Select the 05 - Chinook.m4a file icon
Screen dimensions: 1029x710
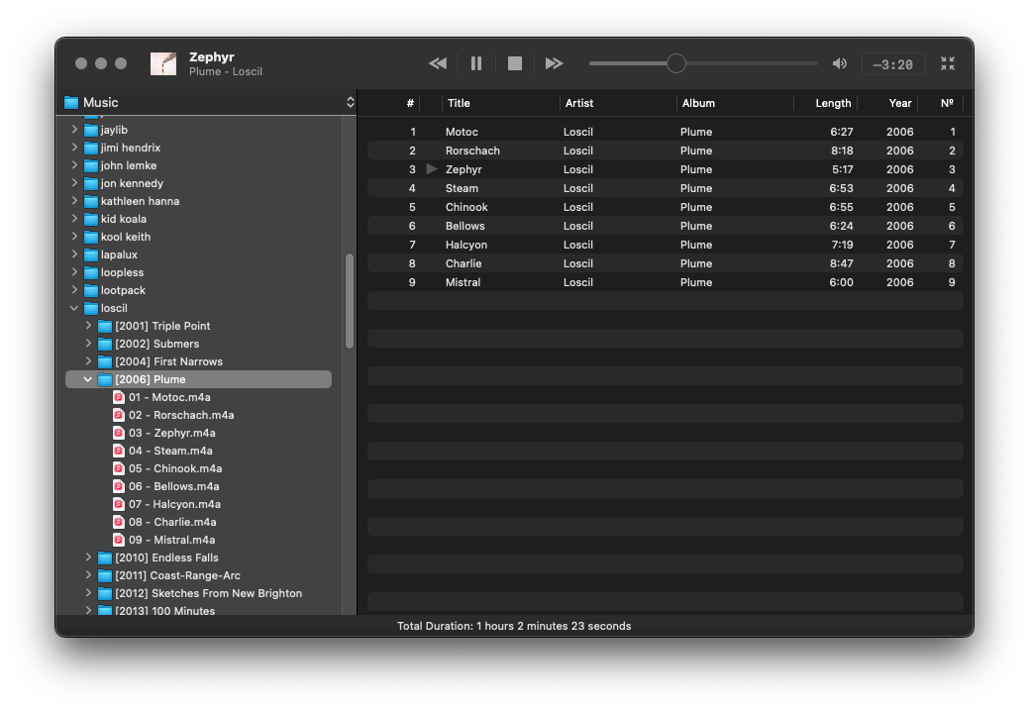(x=119, y=468)
